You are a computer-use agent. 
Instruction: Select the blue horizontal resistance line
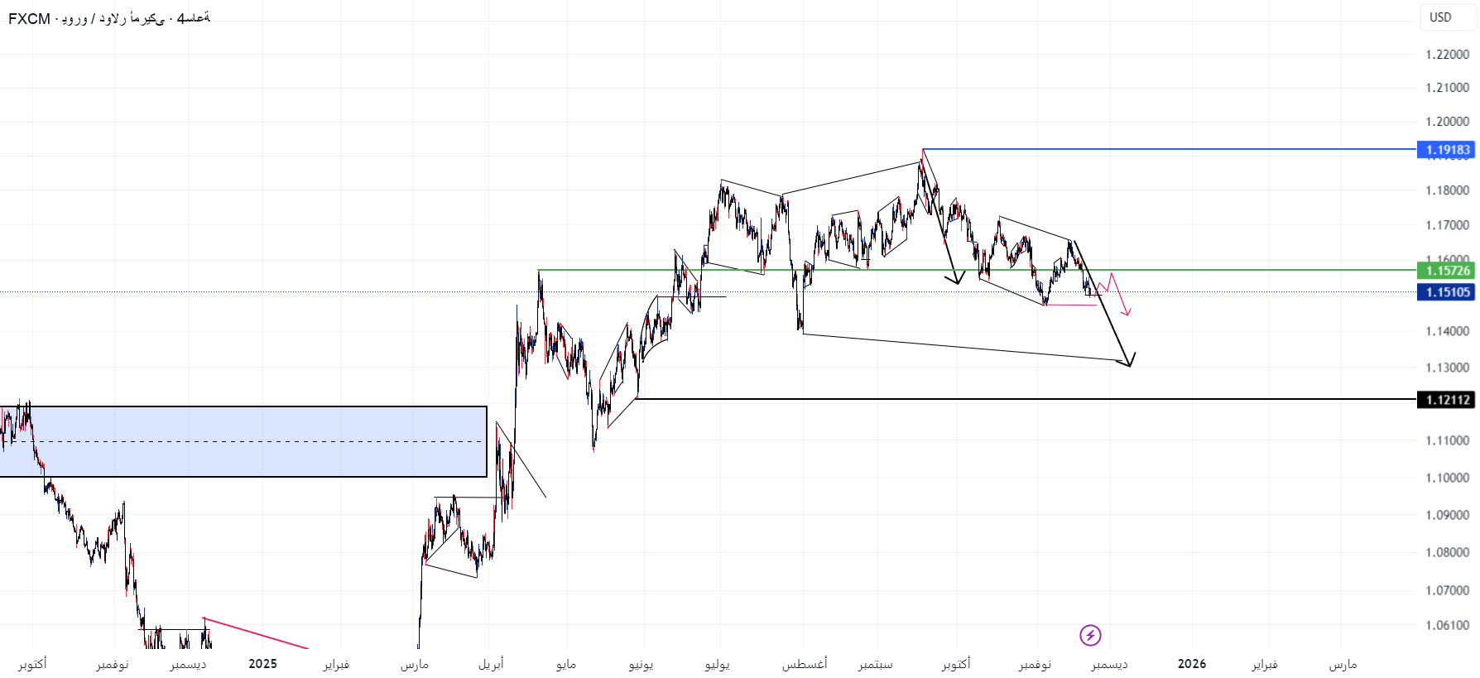[1159, 149]
